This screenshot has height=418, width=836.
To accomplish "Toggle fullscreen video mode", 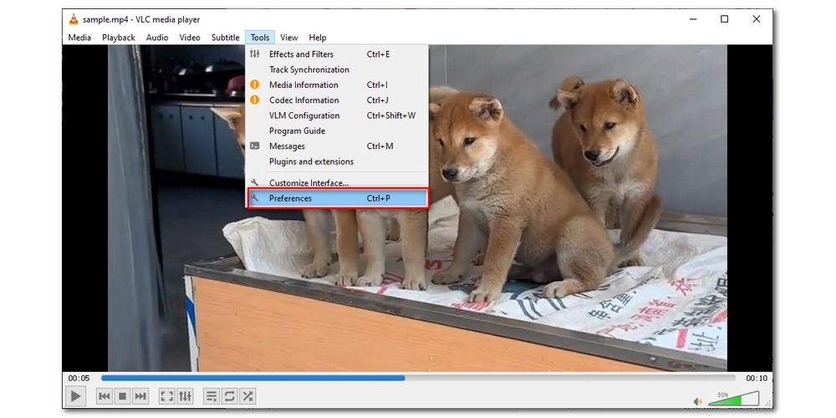I will click(x=166, y=396).
